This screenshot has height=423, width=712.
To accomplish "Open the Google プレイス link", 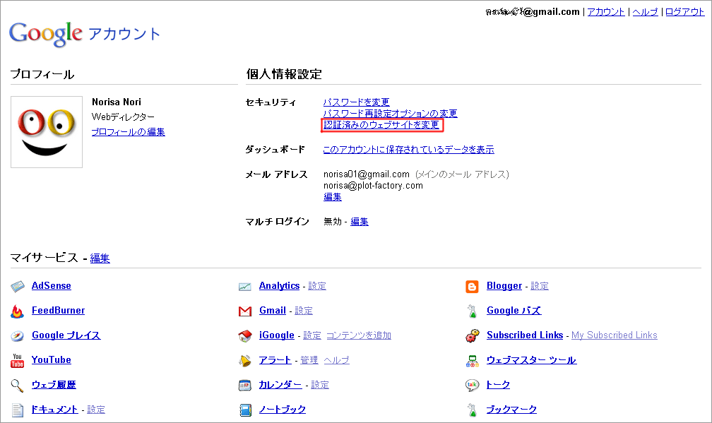I will coord(66,335).
